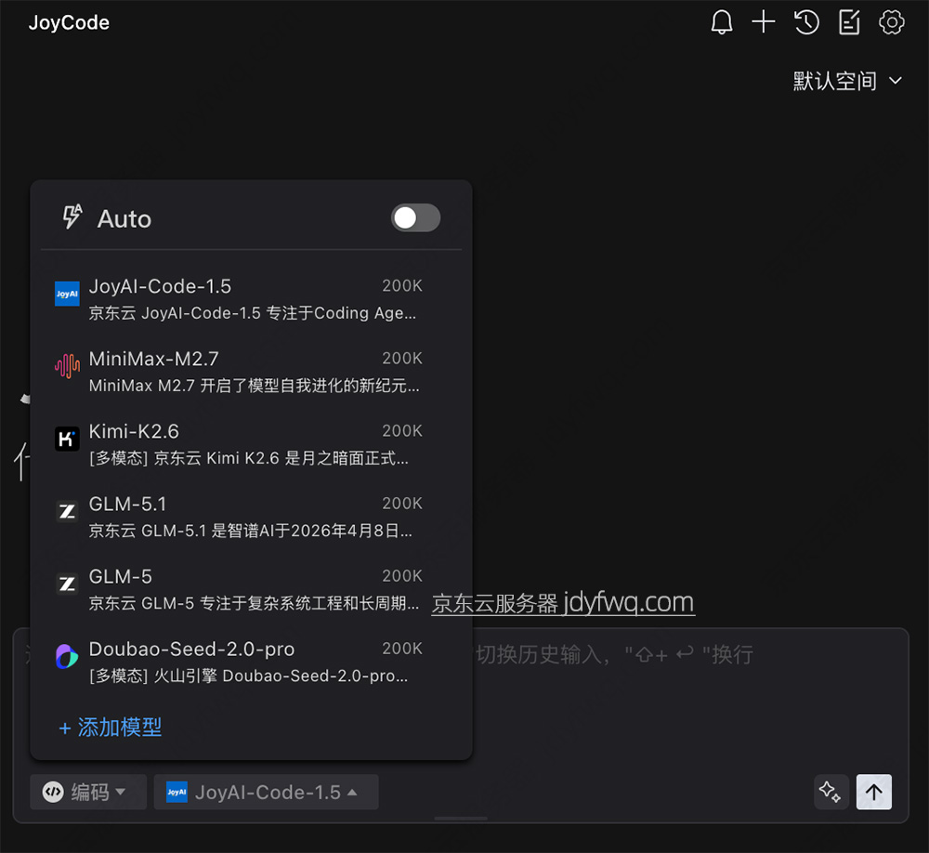Viewport: 929px width, 853px height.
Task: Click the 200K label of Kimi-K2.6
Action: coord(402,431)
